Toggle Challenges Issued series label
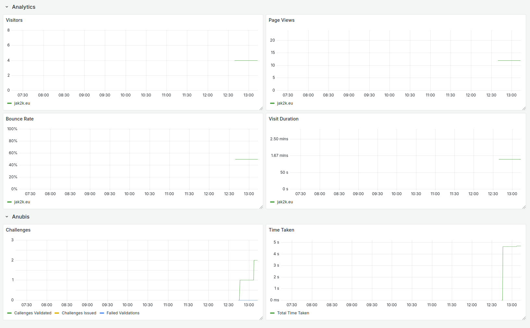530x328 pixels. coord(79,313)
